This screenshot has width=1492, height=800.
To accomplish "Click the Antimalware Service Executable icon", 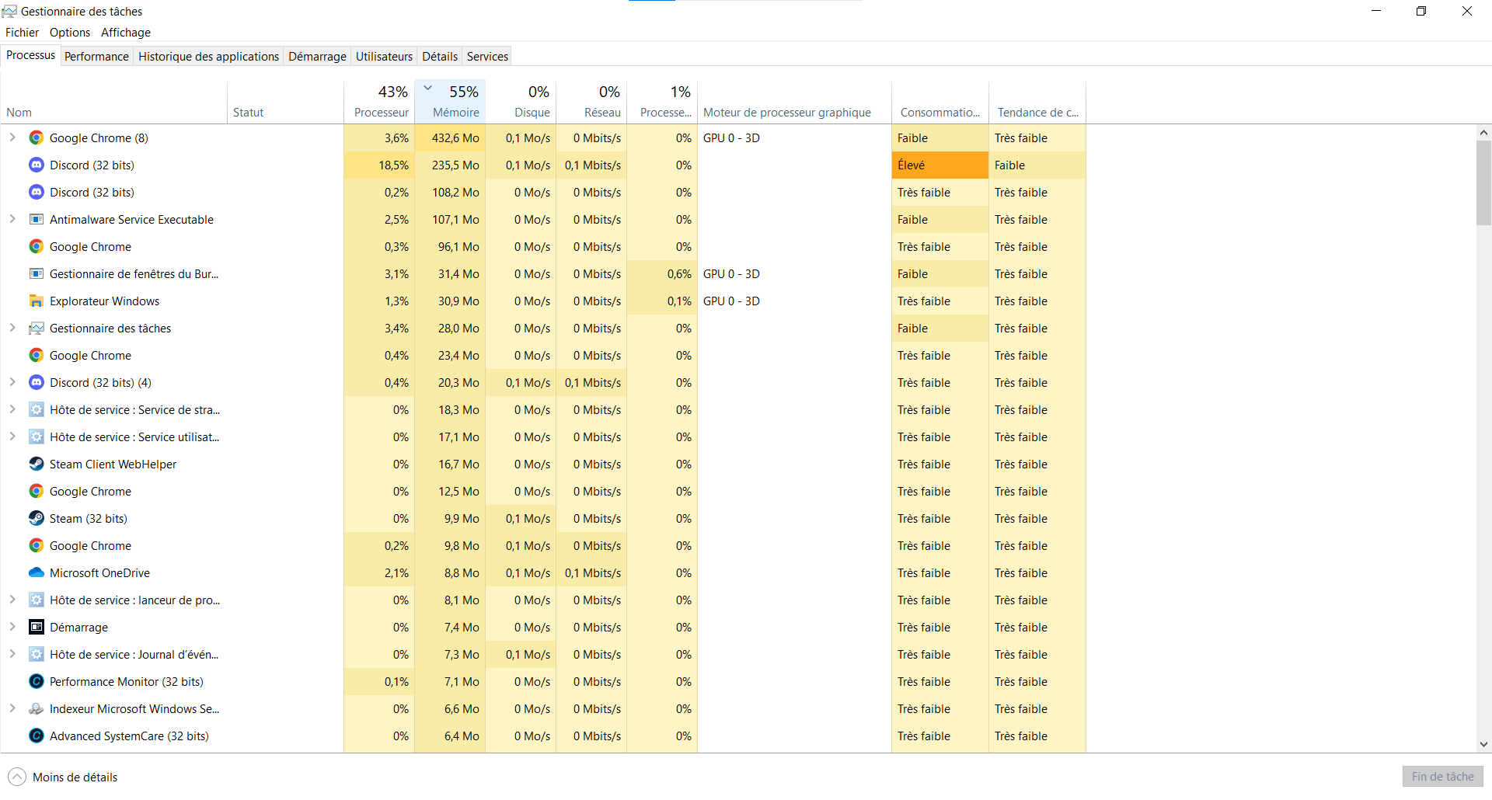I will coord(36,219).
